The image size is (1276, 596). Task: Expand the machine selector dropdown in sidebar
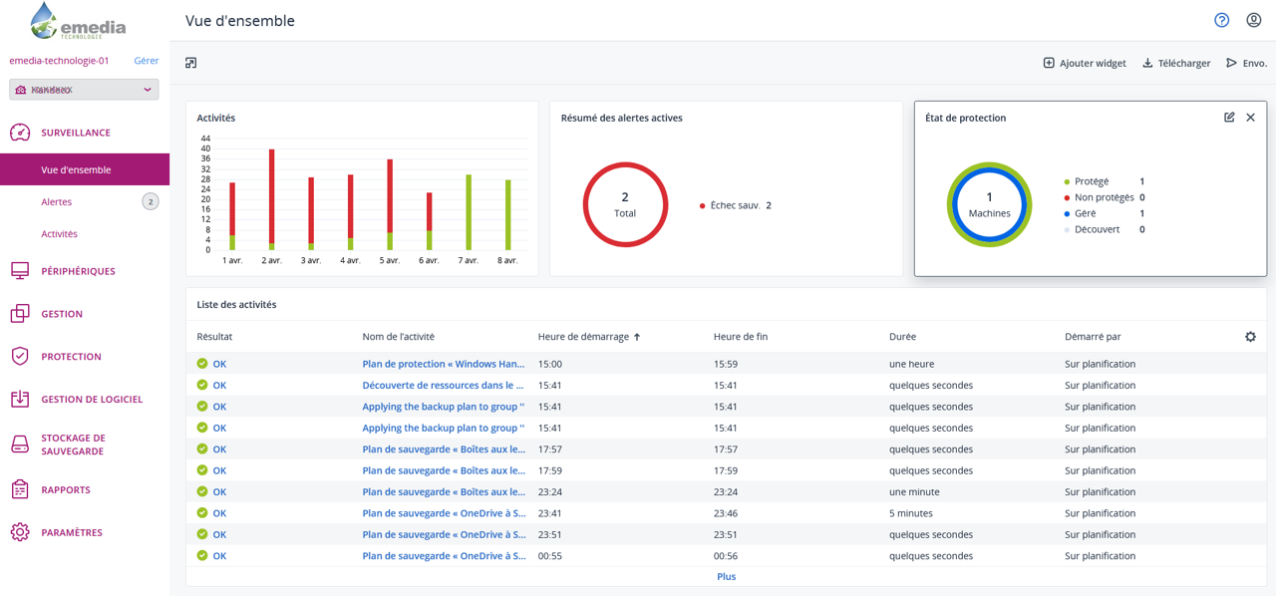point(83,89)
